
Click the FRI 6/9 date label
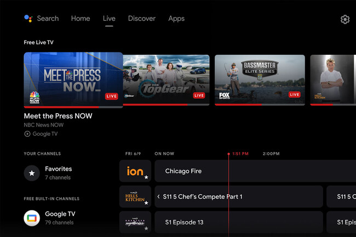click(x=133, y=154)
